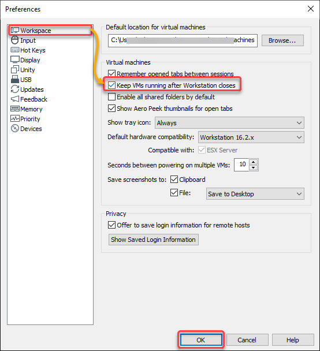Uncheck Keep VMs running after Workstation closes
Viewport: 320px width, 351px height.
[x=111, y=85]
